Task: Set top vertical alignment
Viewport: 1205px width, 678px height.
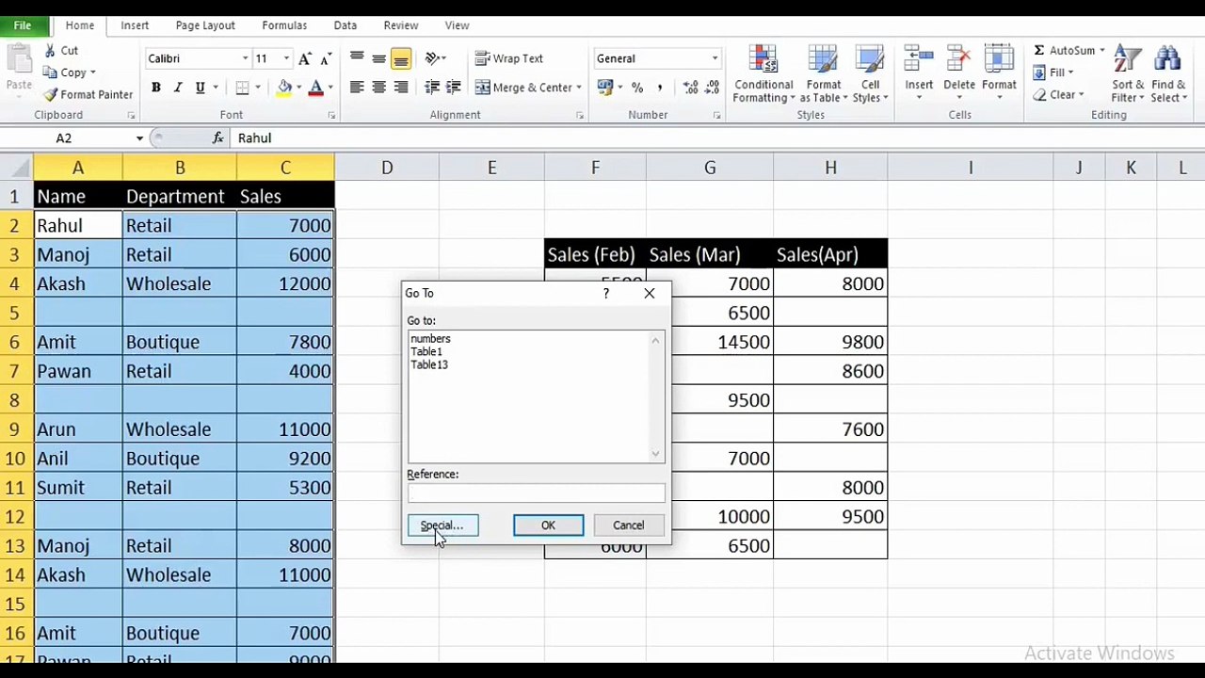Action: click(x=357, y=58)
